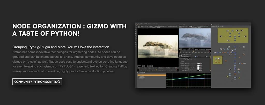
Task: Click the Gain color swatch
Action: click(198, 69)
